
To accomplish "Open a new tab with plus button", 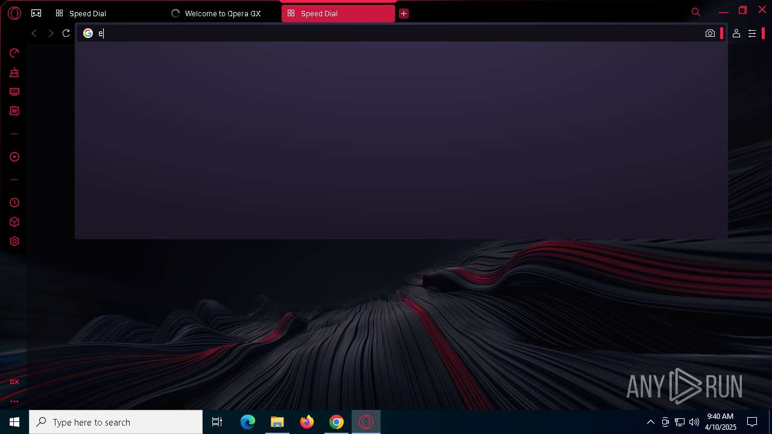I will click(404, 13).
